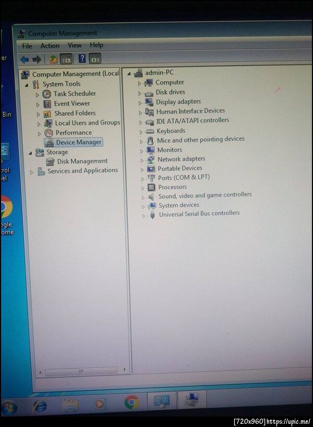Expand the Portable Devices arrow
This screenshot has width=313, height=427.
click(x=142, y=170)
